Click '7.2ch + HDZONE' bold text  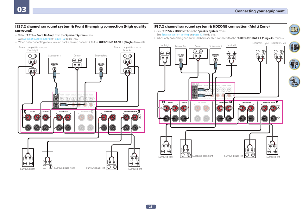(x=175, y=31)
